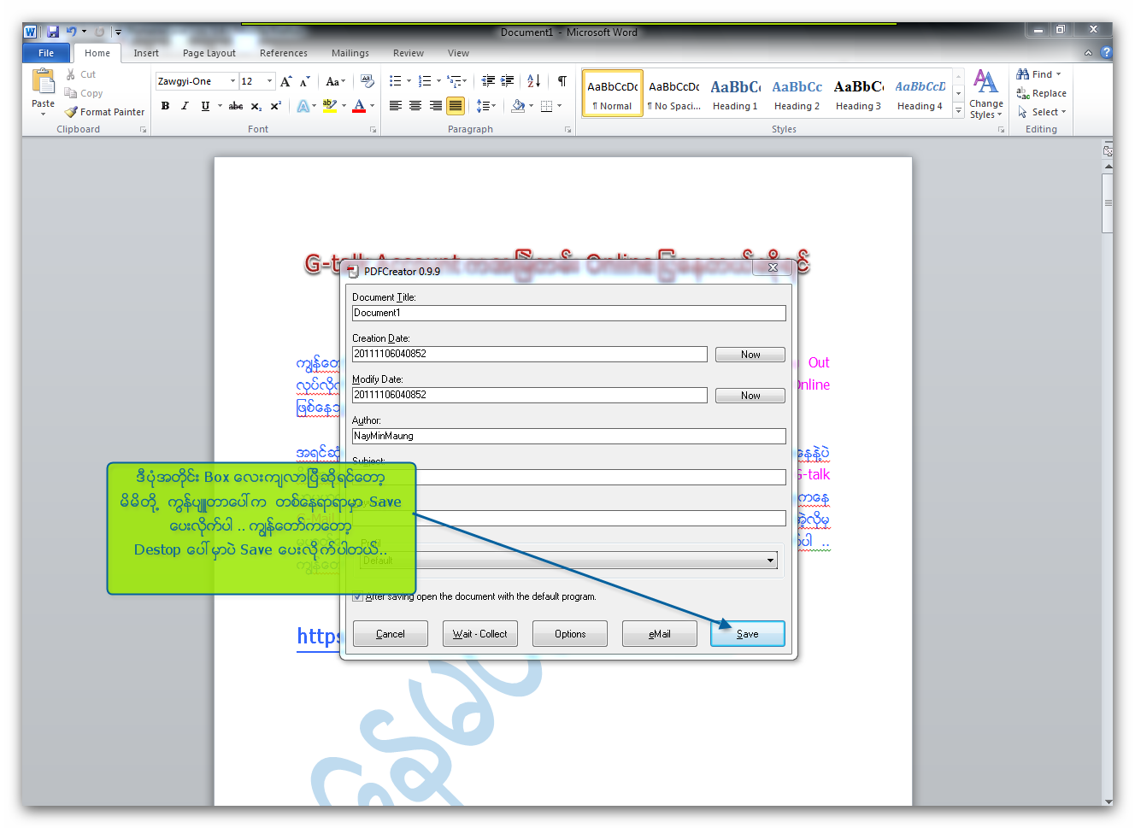Screen dimensions: 1135x828
Task: Toggle Subscript formatting
Action: [256, 106]
